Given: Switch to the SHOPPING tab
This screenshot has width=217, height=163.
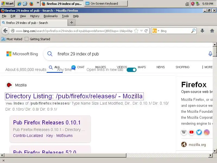Looking at the screenshot, I should (182, 67).
